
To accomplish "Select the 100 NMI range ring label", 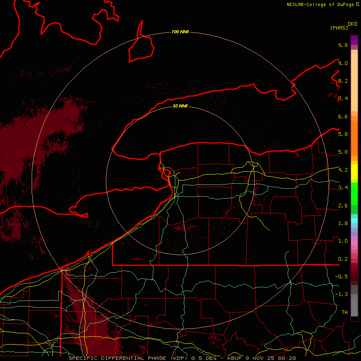I will coord(180,32).
